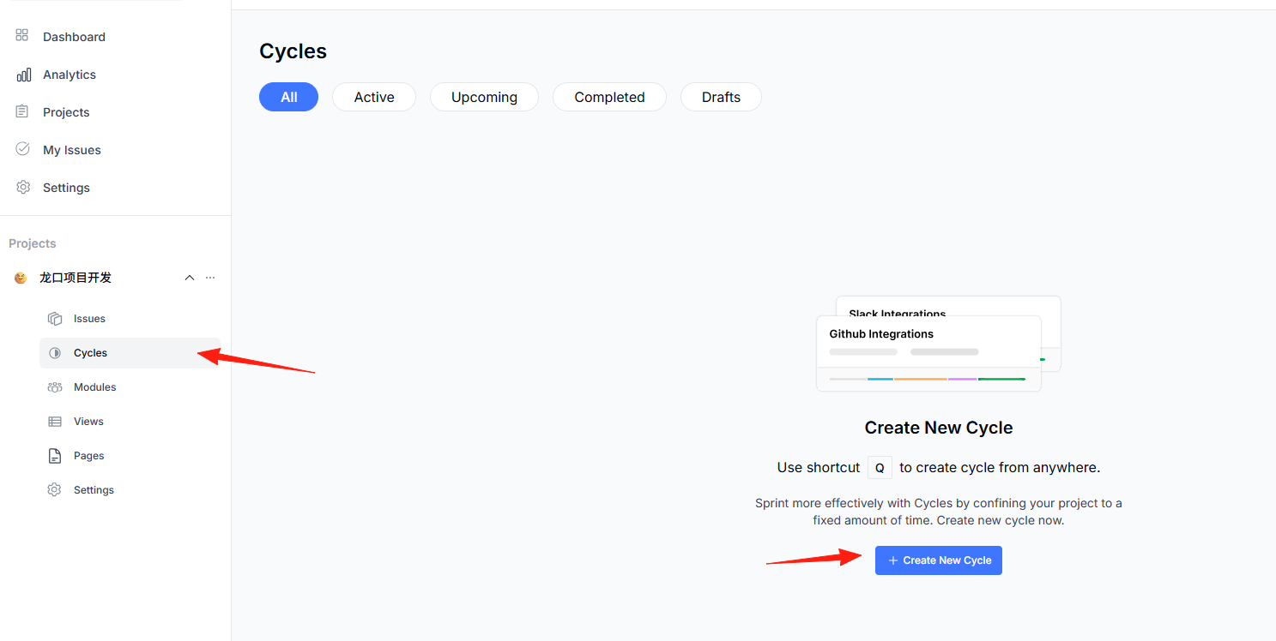Collapse the 龙口项目开发 project chevron
Screen dimensions: 1276x641
190,278
